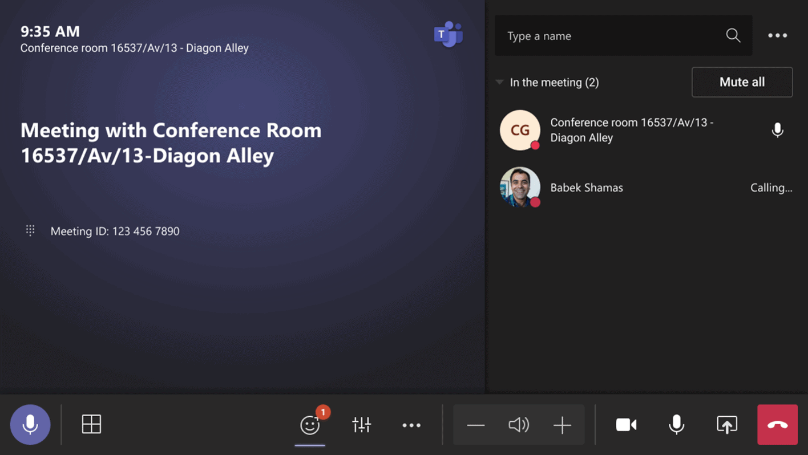Open the reactions emoji picker

coord(309,425)
